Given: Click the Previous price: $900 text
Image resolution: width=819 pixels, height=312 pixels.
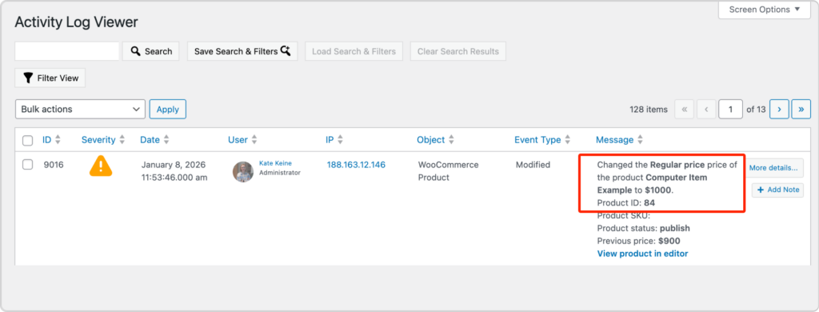Looking at the screenshot, I should tap(638, 241).
